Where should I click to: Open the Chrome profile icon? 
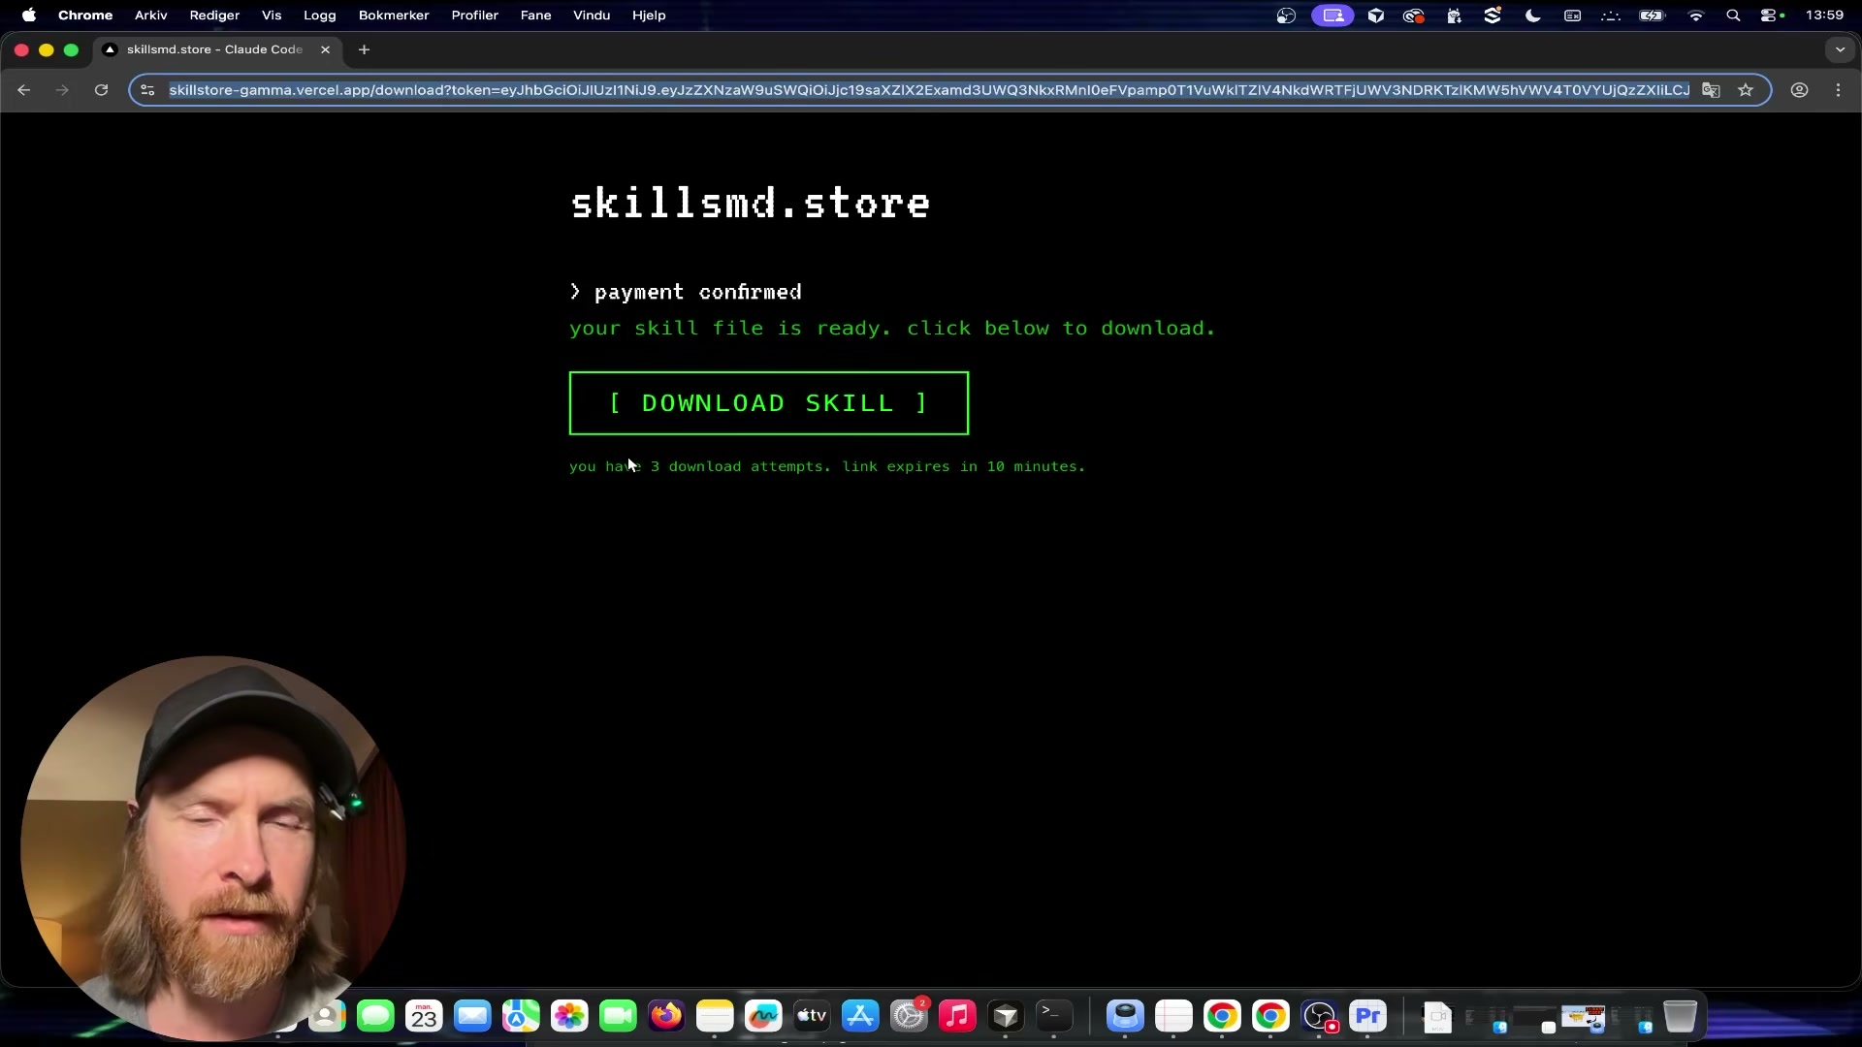1799,90
